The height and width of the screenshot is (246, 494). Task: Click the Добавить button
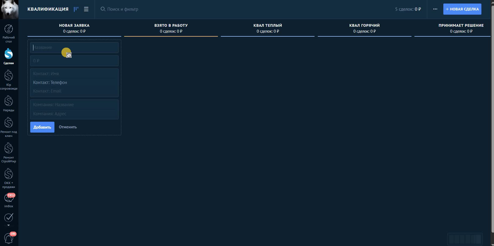pos(42,127)
